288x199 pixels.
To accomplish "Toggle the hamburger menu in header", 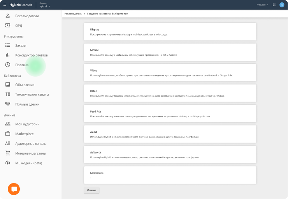I will [x=5, y=5].
